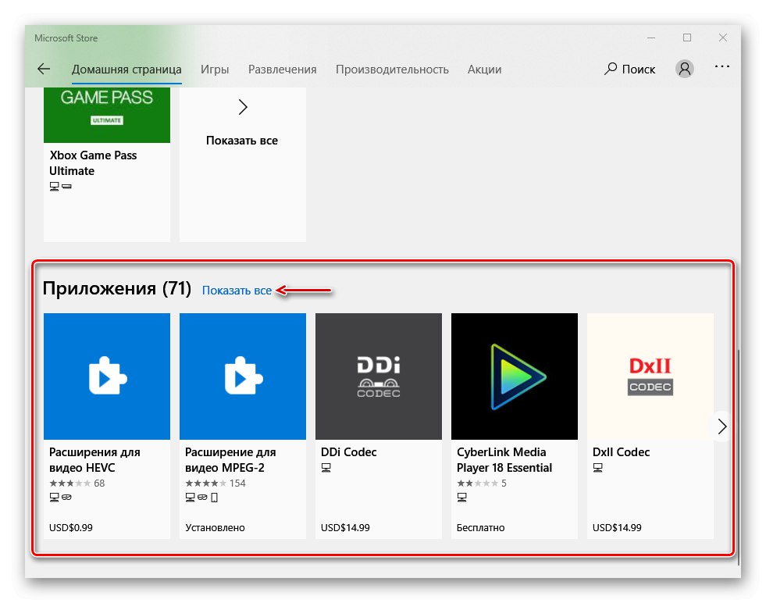This screenshot has height=603, width=766.
Task: Open the HEVC video extension tile image
Action: 107,376
